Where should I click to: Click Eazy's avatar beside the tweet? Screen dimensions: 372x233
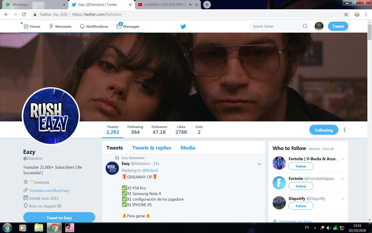coord(112,168)
